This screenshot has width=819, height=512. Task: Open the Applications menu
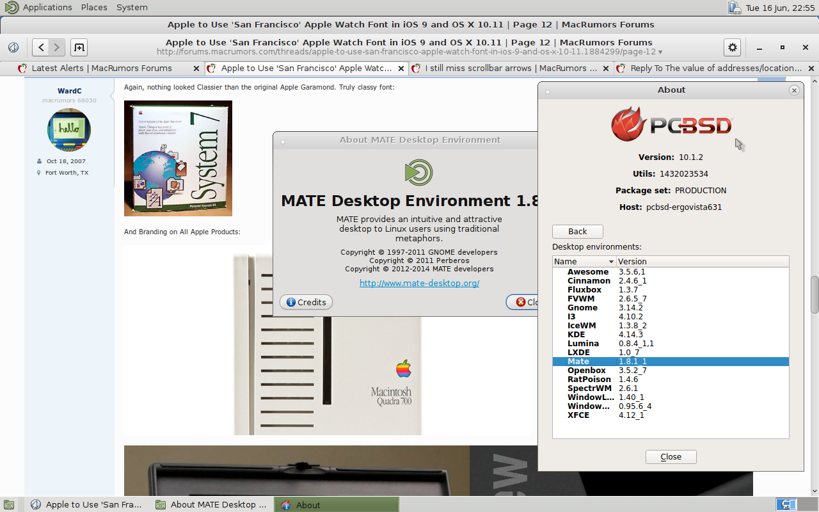(47, 8)
